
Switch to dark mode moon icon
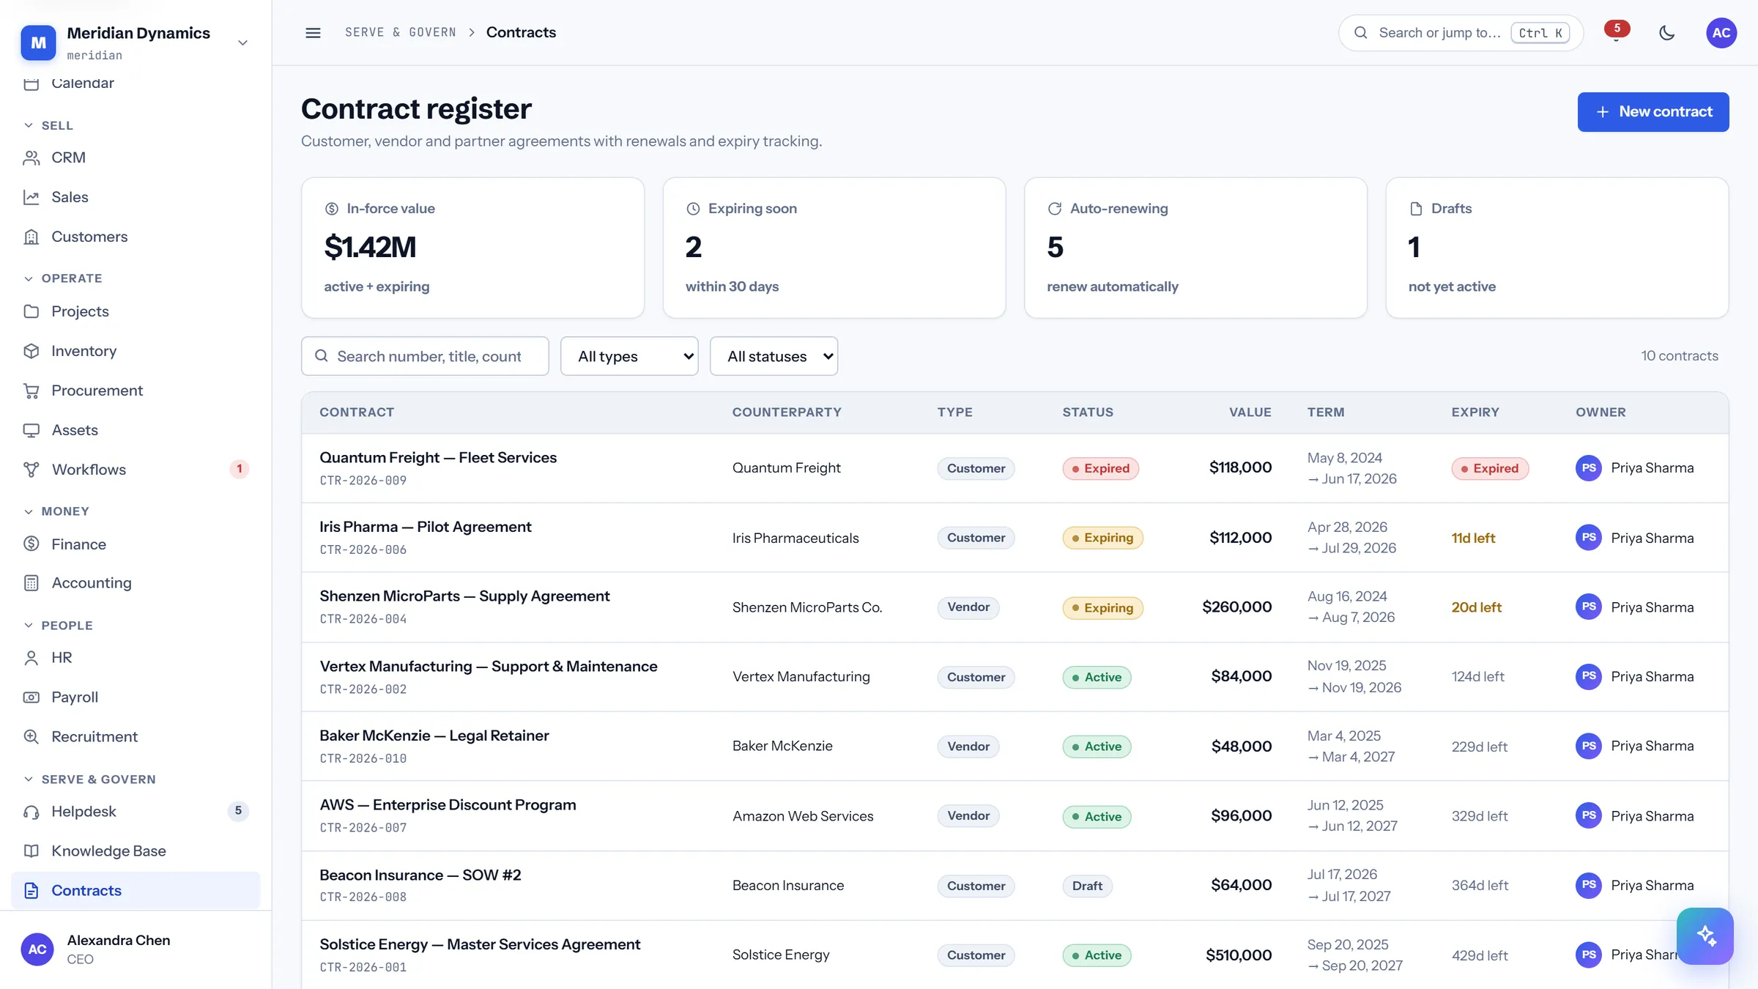1667,33
